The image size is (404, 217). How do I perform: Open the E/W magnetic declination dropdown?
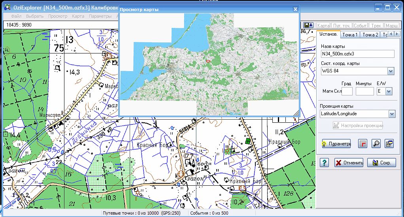tap(389, 91)
